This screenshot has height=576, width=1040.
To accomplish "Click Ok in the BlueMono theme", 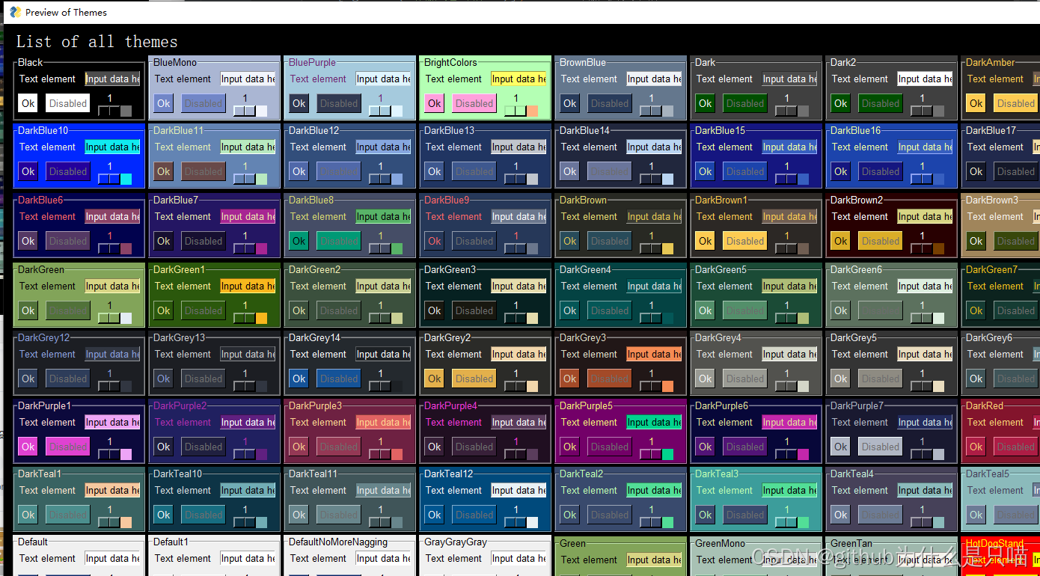I will (x=164, y=103).
